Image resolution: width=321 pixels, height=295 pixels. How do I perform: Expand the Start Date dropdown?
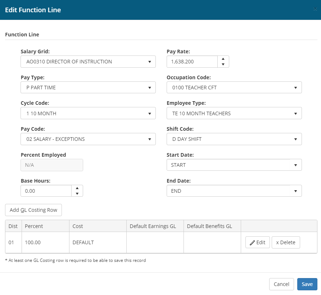pos(234,165)
